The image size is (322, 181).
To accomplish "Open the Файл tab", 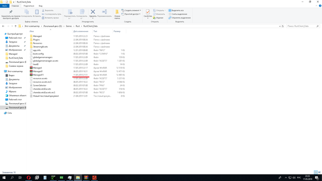I will click(x=5, y=6).
